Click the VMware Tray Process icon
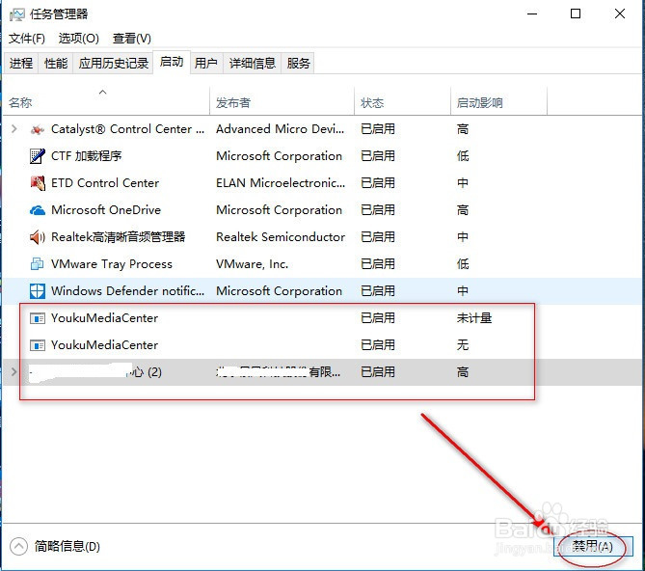This screenshot has width=645, height=571. 37,264
